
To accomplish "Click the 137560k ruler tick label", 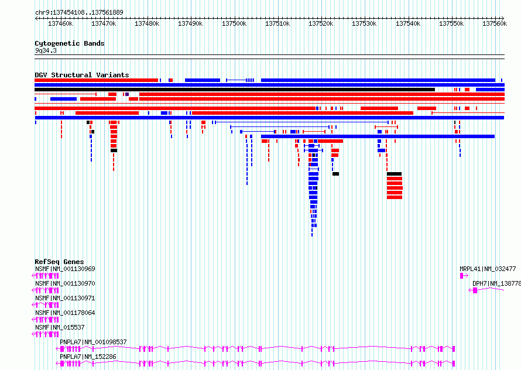I will [x=495, y=23].
